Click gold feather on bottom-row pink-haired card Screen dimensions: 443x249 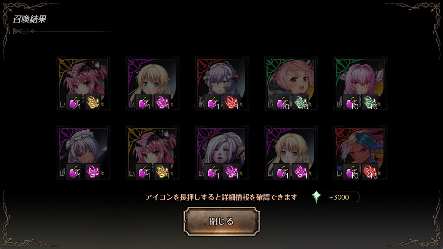(162, 172)
